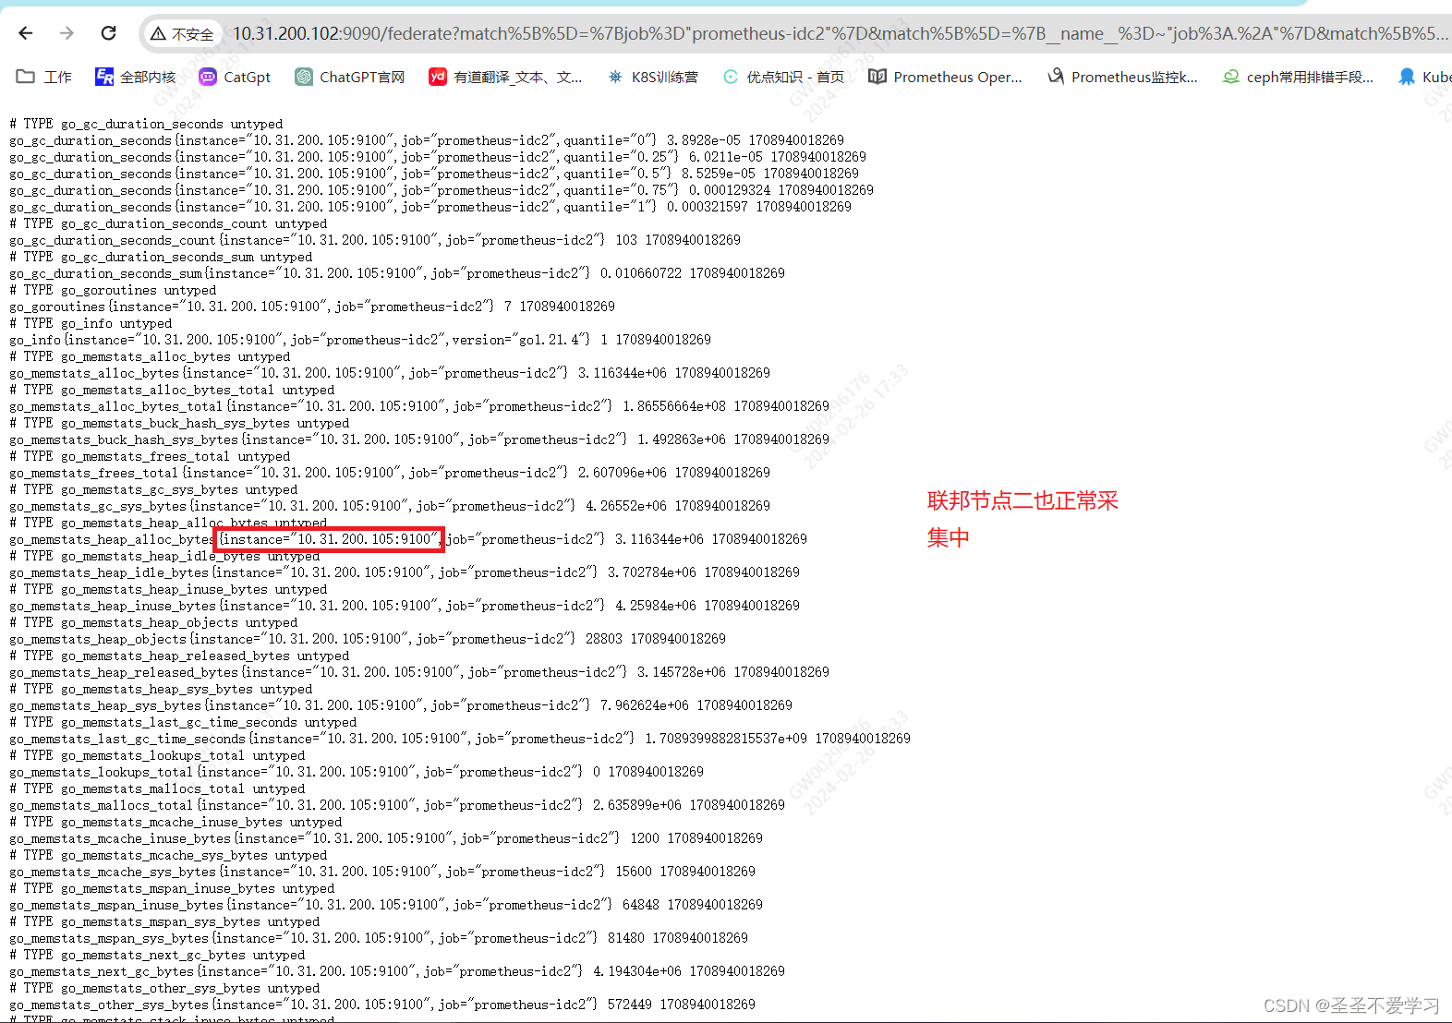
Task: Click the go_memstats_mallocs_total metric line
Action: (397, 805)
